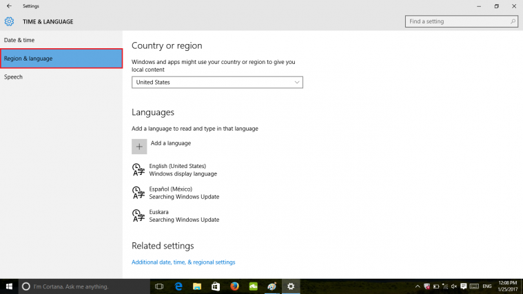Click the plus icon to add a language

[x=139, y=147]
